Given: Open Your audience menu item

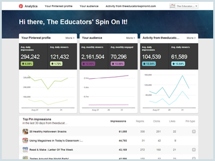Looking at the screenshot, I should click(x=89, y=6).
